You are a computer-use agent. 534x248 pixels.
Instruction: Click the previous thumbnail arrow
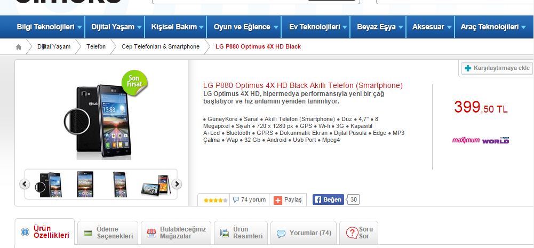pos(25,185)
